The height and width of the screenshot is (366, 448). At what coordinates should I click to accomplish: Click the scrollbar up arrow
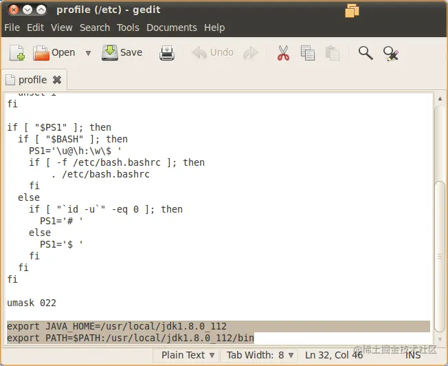pyautogui.click(x=440, y=99)
